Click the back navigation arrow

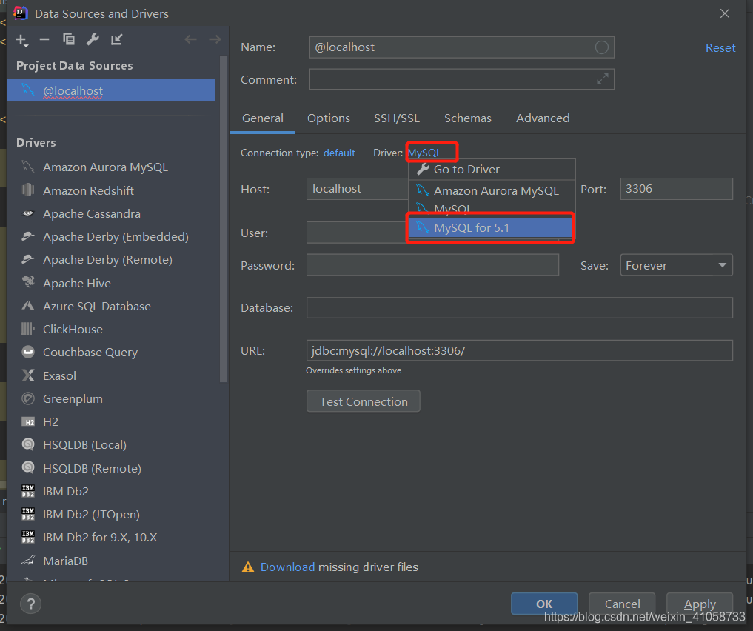(x=190, y=39)
